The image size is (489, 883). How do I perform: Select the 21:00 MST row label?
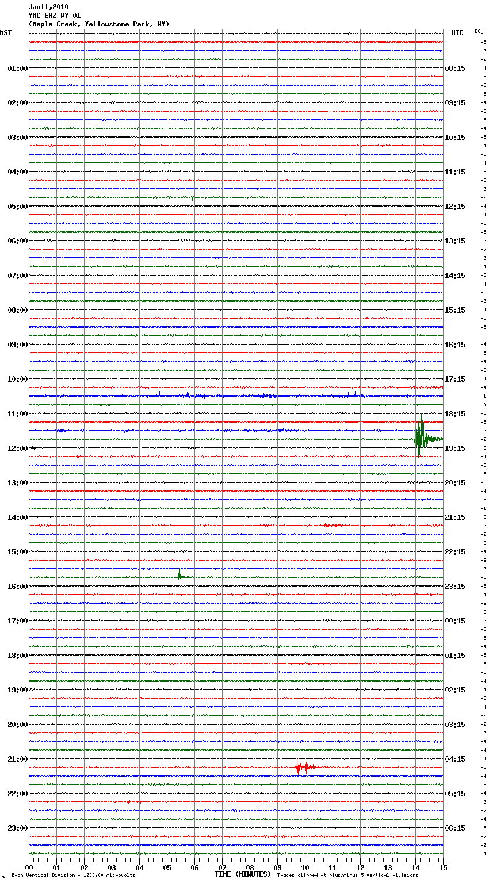[x=18, y=759]
